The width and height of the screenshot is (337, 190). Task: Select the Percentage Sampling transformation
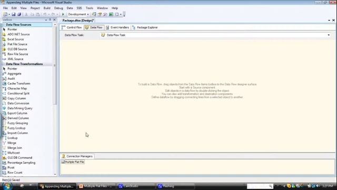[21, 163]
